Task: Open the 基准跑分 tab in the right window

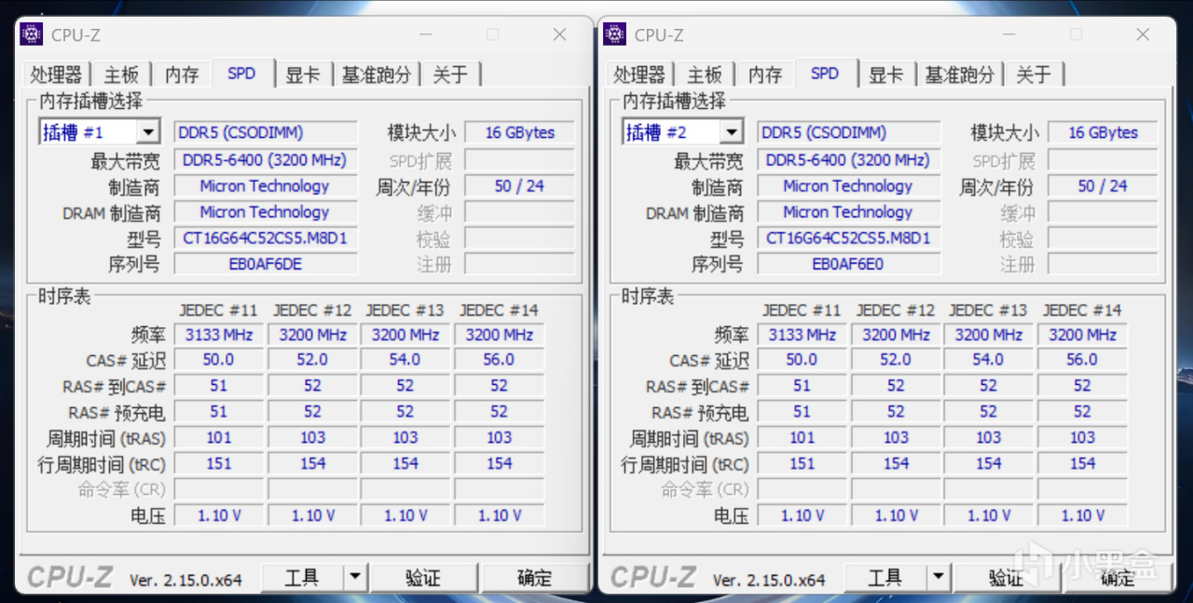Action: tap(960, 75)
